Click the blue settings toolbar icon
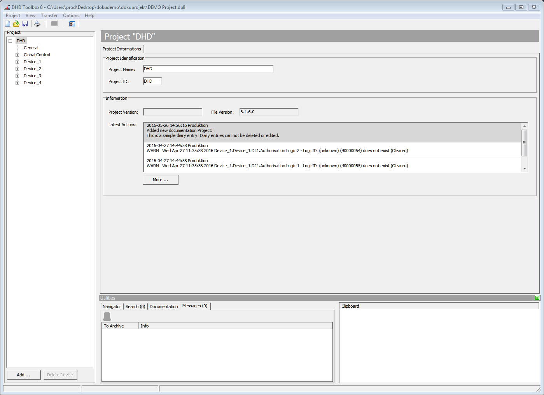Viewport: 544px width, 395px height. 72,24
